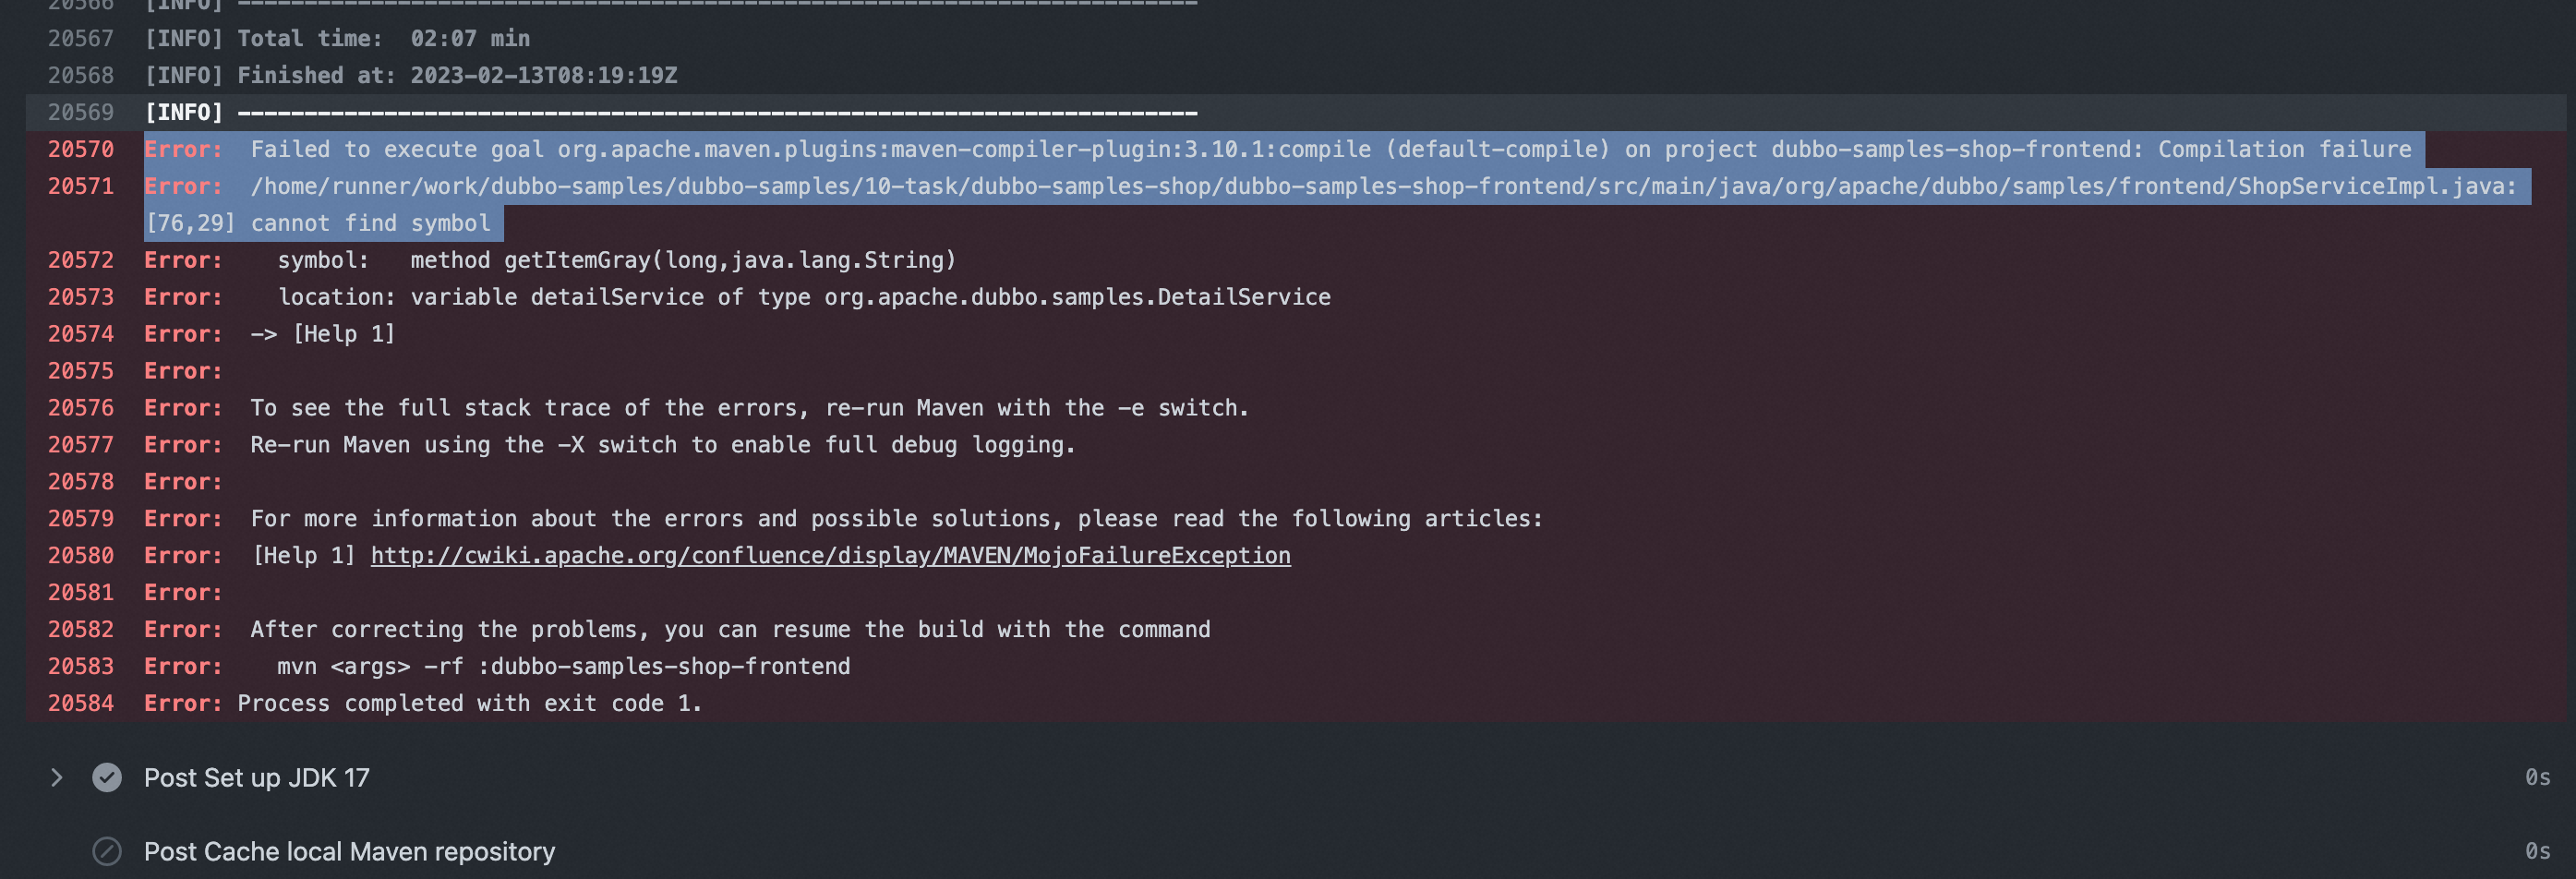Select log line number 20580
The height and width of the screenshot is (879, 2576).
(81, 555)
